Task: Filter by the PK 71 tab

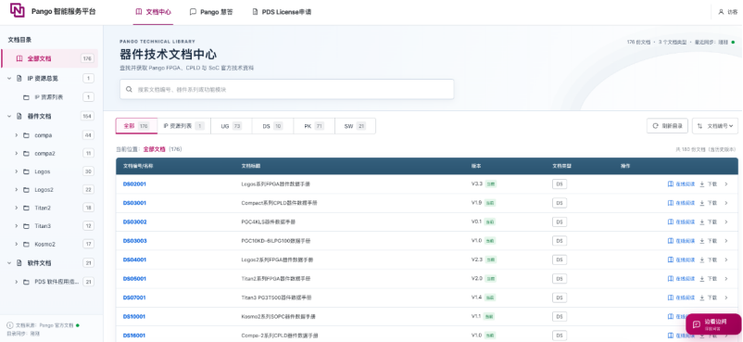Action: tap(314, 126)
